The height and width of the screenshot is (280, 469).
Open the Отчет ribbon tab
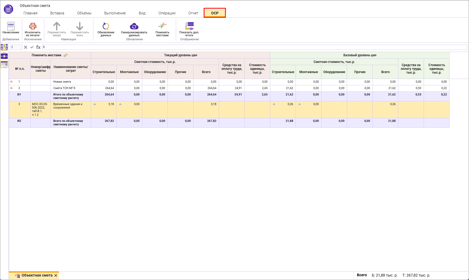(x=193, y=13)
